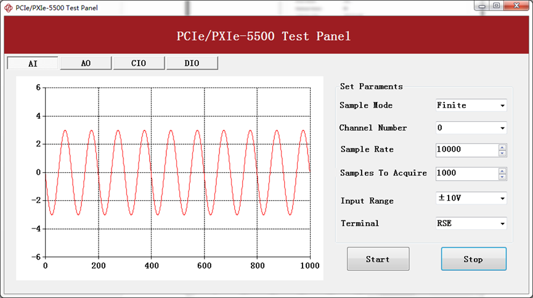
Task: Increase Samples To Acquire with up arrow
Action: pyautogui.click(x=502, y=171)
